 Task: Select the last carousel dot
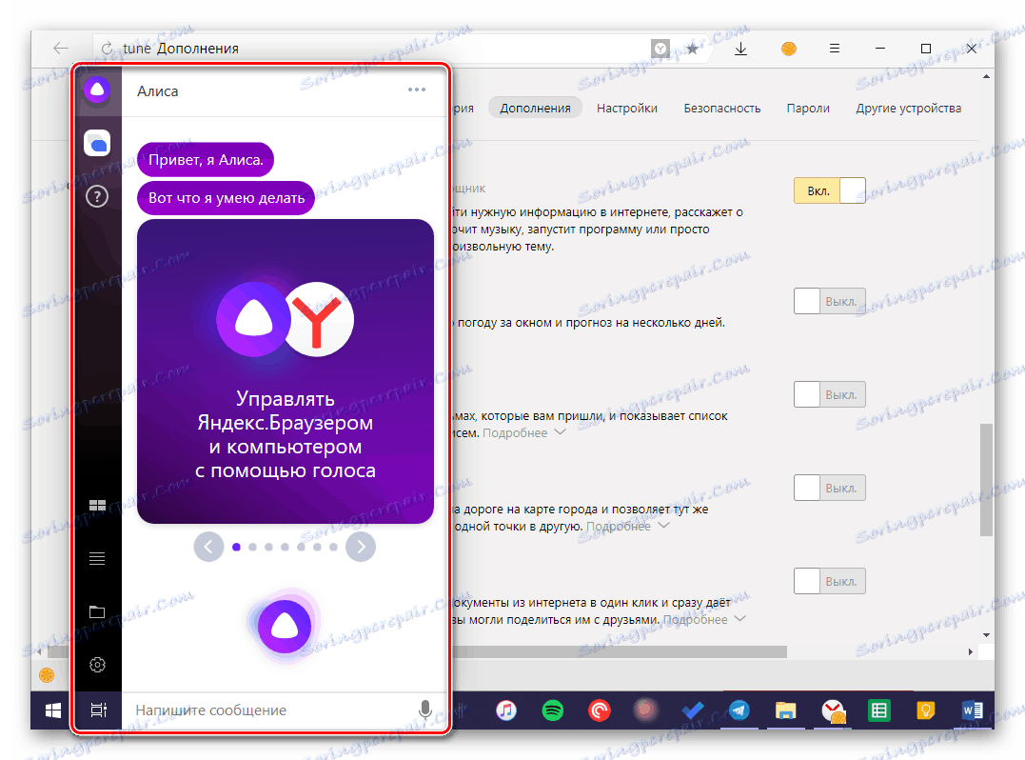tap(333, 547)
